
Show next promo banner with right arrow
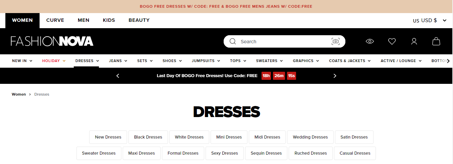(x=335, y=76)
